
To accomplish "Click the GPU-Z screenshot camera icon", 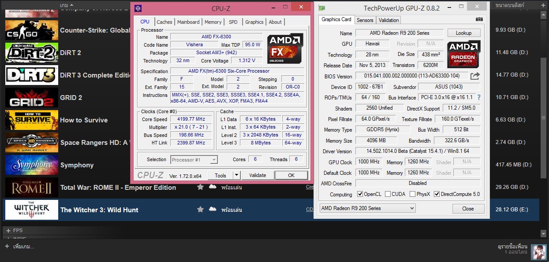I will click(479, 19).
